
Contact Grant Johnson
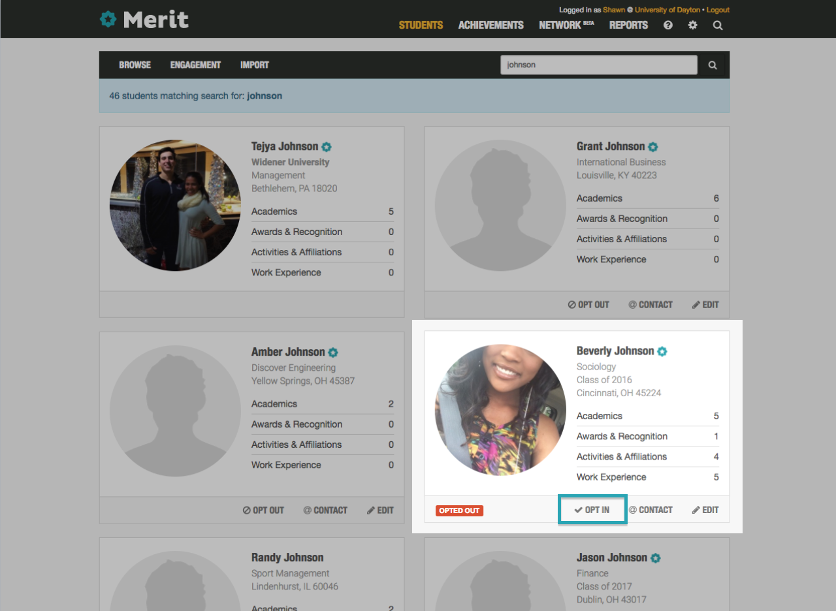click(x=651, y=305)
